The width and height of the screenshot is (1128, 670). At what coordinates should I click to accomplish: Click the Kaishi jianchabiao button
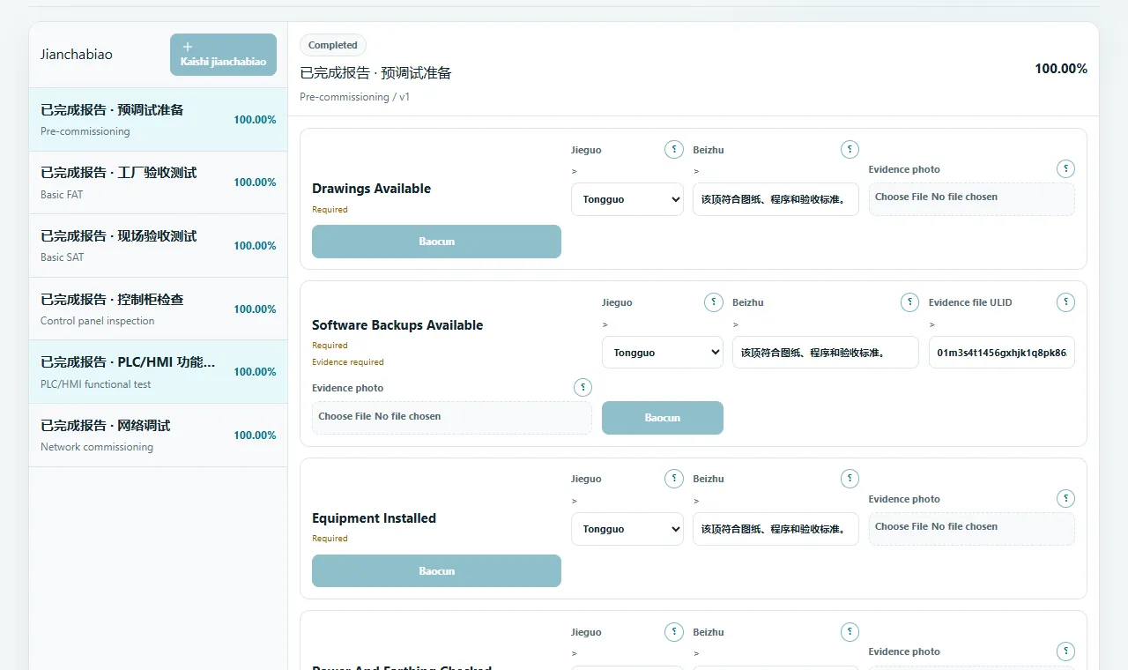tap(223, 55)
